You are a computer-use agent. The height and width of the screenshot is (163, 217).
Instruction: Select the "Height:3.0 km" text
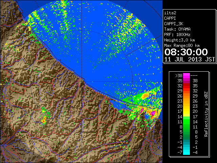[179, 40]
